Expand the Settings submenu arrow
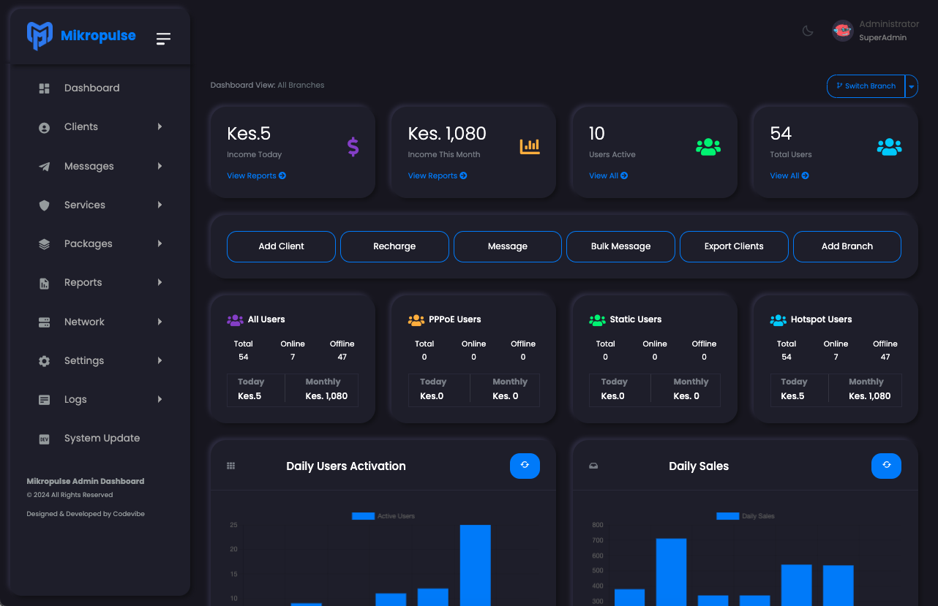The height and width of the screenshot is (606, 938). pyautogui.click(x=160, y=360)
